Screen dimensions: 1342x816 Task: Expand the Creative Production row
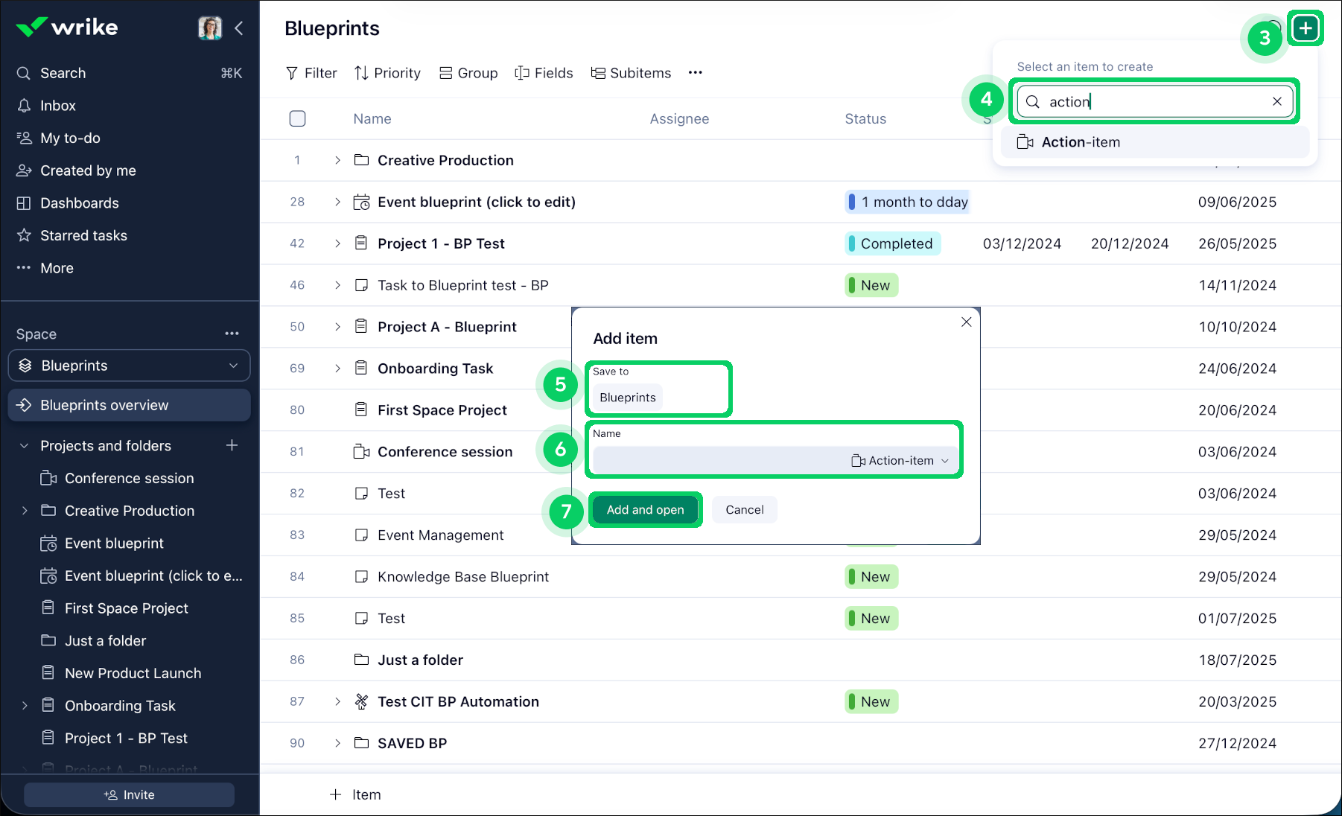point(337,160)
